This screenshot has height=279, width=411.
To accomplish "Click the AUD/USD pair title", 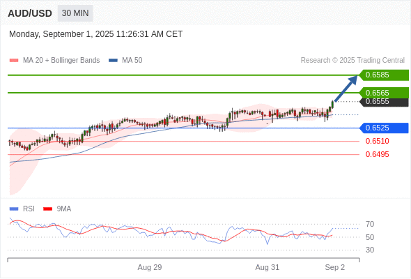I will click(30, 13).
